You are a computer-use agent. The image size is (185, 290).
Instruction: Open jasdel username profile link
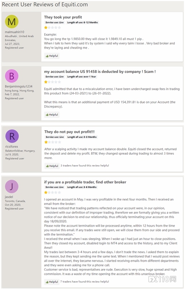9,197
